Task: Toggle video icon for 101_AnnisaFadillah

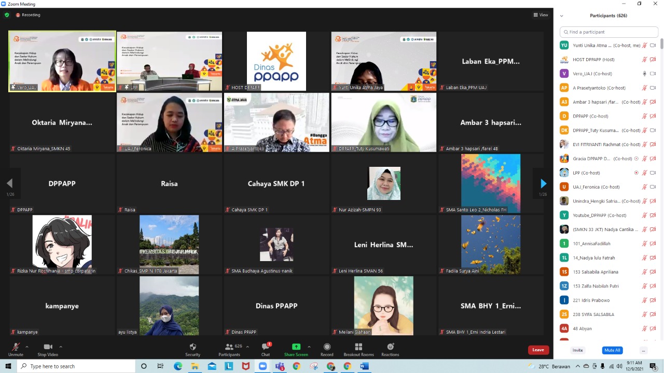Action: [653, 243]
